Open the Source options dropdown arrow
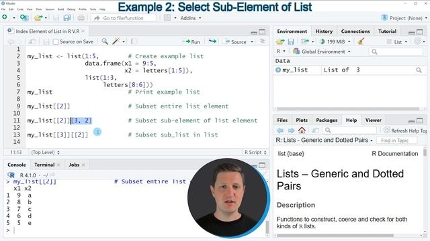Viewport: 430px width, 241px height. (x=252, y=42)
